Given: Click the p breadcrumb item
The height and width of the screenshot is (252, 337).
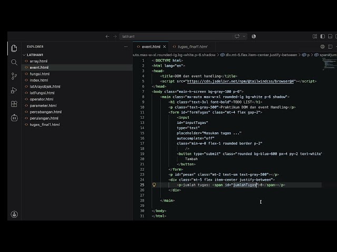Looking at the screenshot, I should pyautogui.click(x=306, y=55).
